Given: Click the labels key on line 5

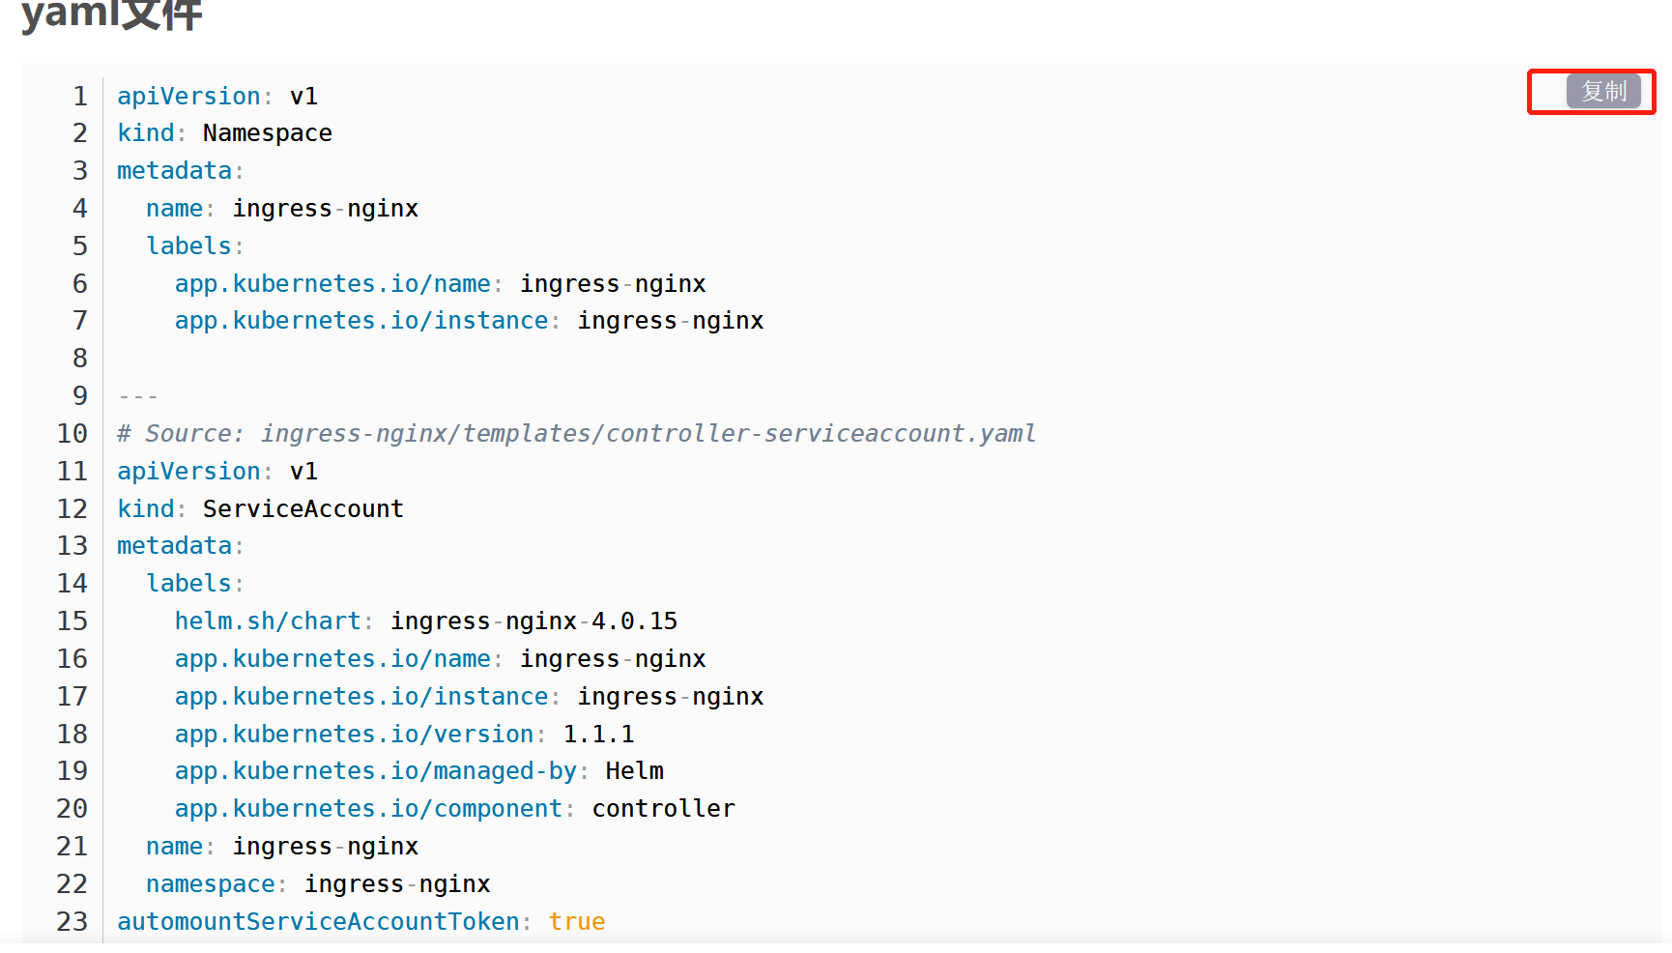Looking at the screenshot, I should click(188, 246).
